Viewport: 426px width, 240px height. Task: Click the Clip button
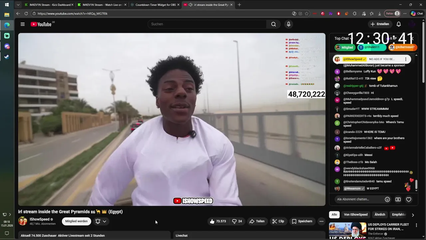click(278, 221)
